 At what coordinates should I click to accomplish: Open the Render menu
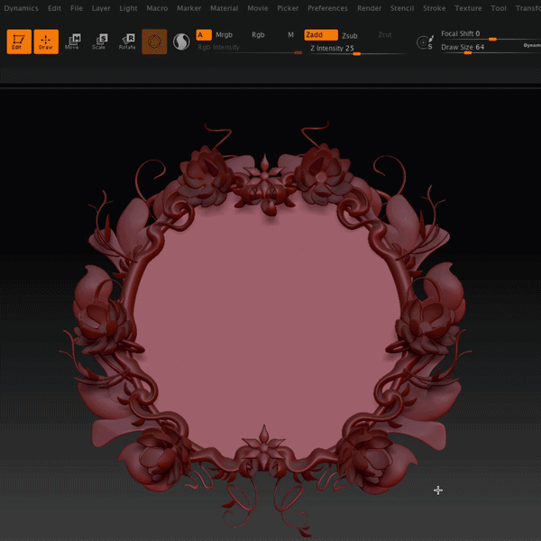[369, 8]
